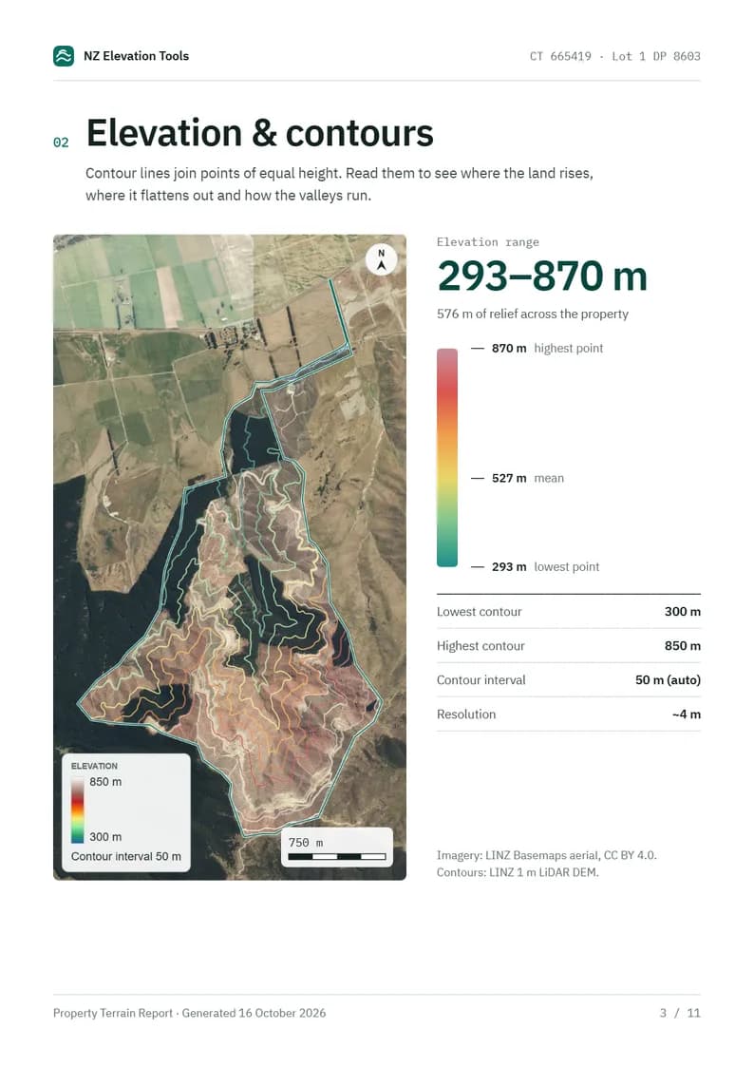
Task: Click the vertical elevation gradient bar
Action: [446, 457]
